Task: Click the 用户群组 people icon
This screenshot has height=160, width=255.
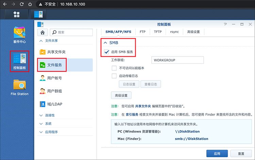Action: tap(42, 91)
